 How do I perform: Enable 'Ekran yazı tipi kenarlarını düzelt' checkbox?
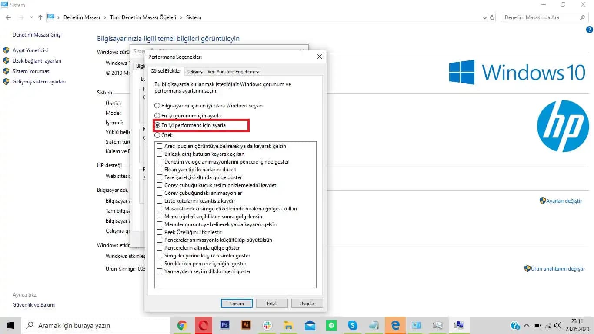coord(160,170)
